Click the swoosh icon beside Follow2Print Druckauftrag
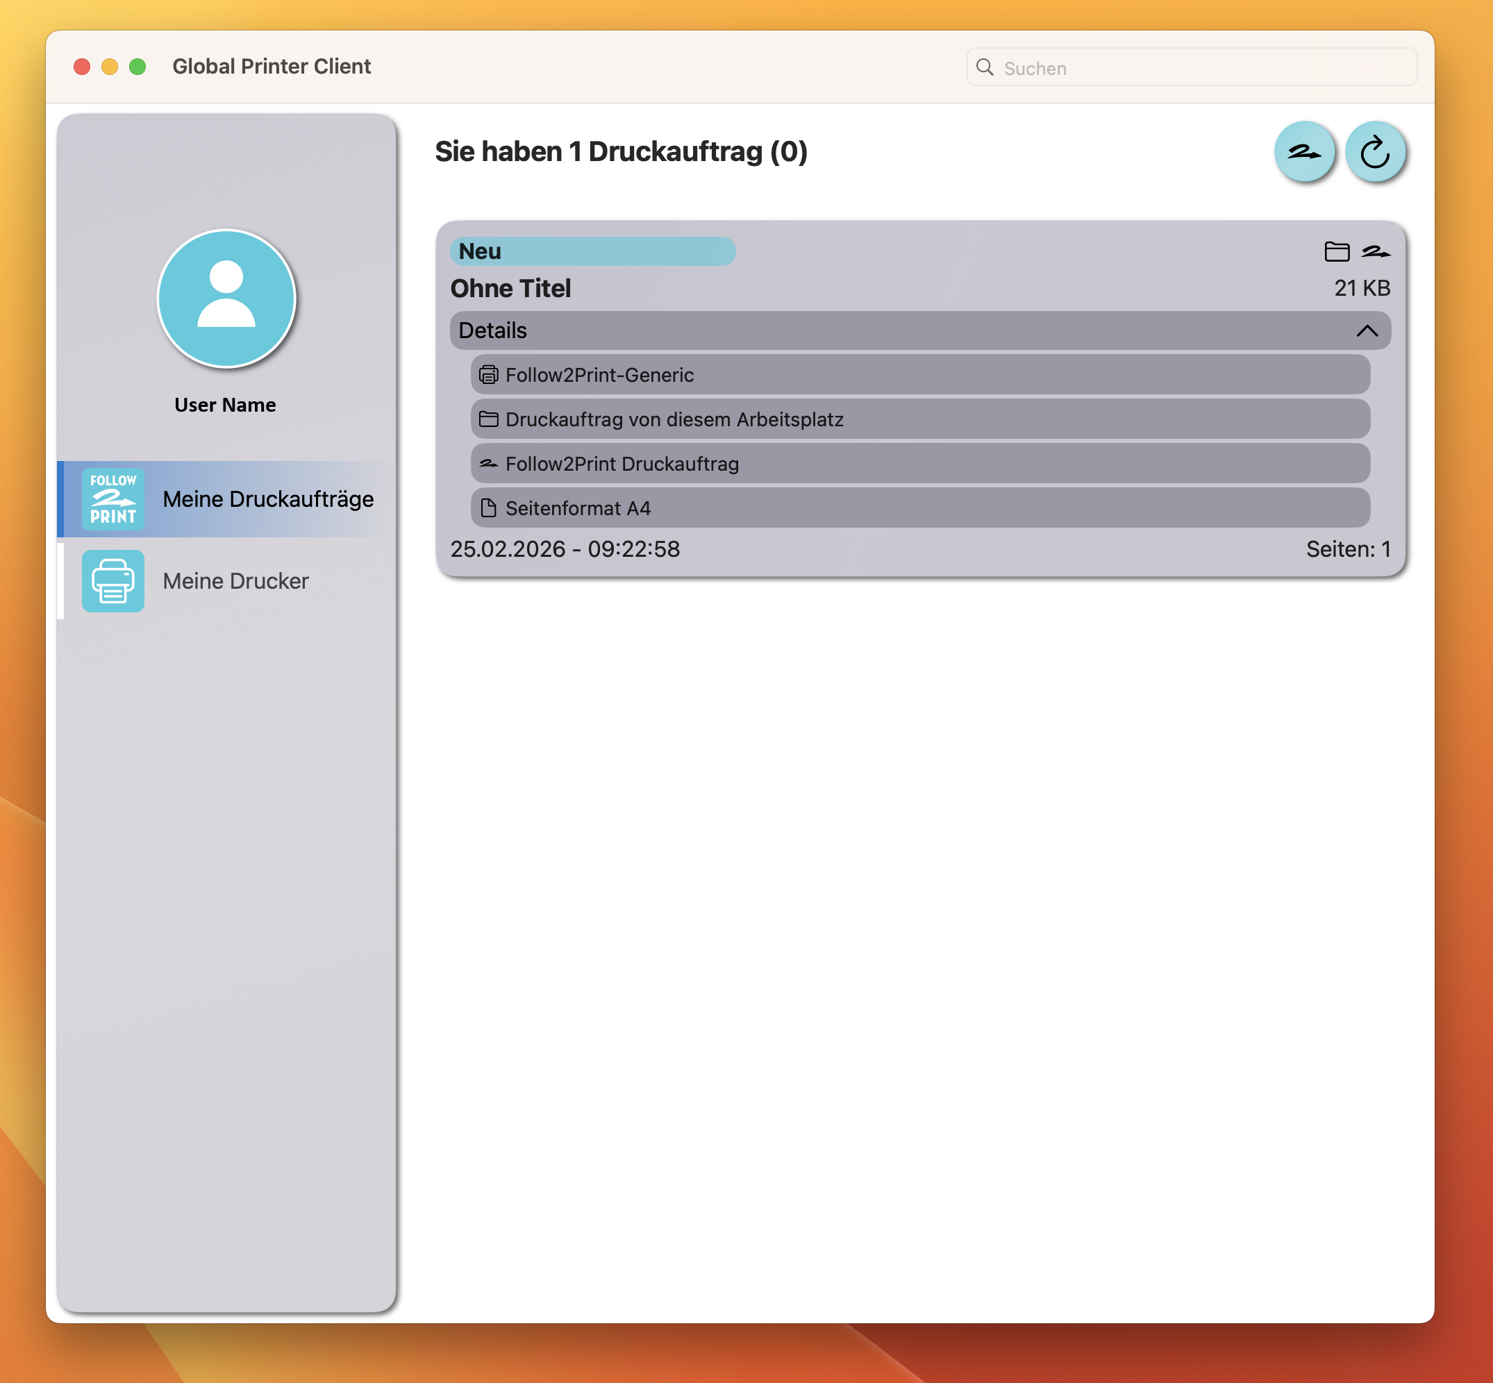 point(490,464)
